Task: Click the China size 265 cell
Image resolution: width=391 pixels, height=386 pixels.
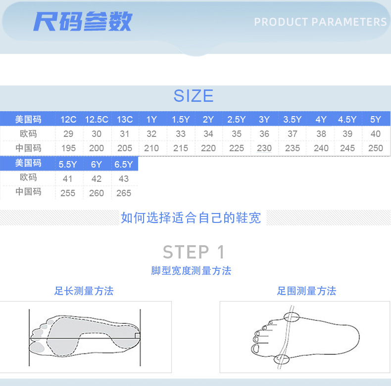Action: point(124,193)
